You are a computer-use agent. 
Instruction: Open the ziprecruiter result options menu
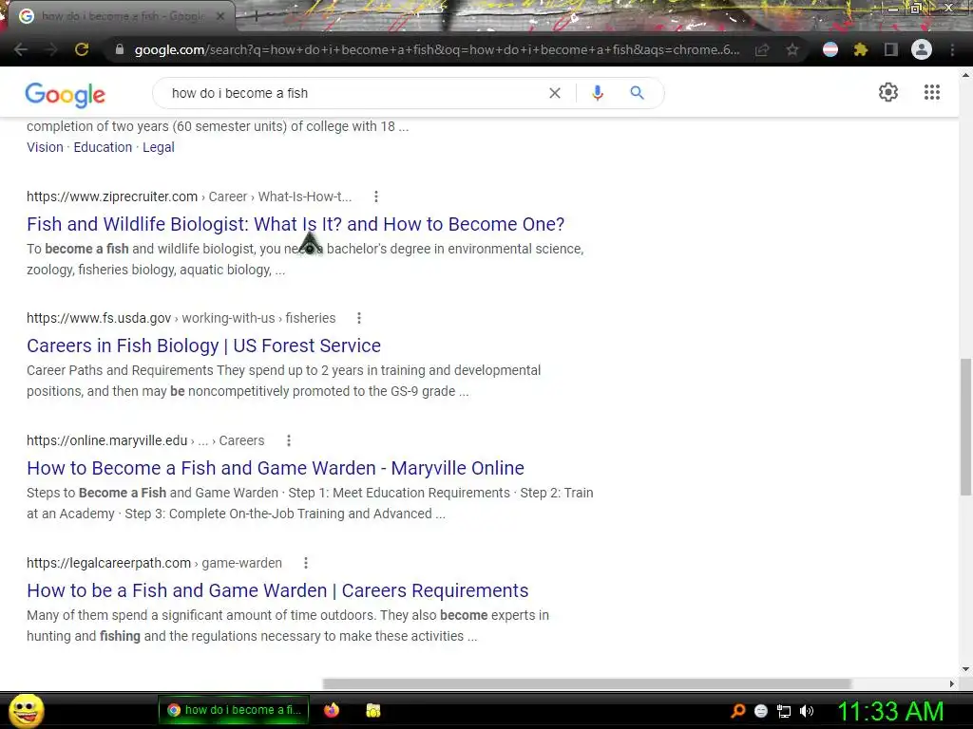click(376, 196)
